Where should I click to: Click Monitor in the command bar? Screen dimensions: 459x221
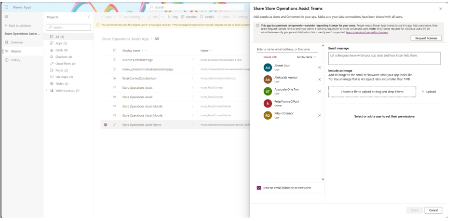point(189,17)
